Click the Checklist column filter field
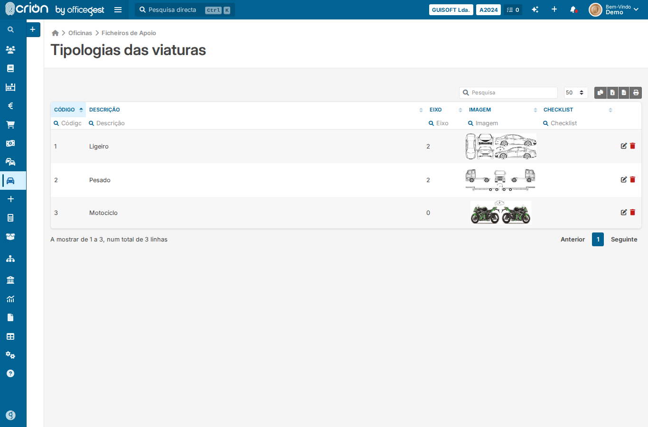Image resolution: width=648 pixels, height=427 pixels. [x=578, y=123]
